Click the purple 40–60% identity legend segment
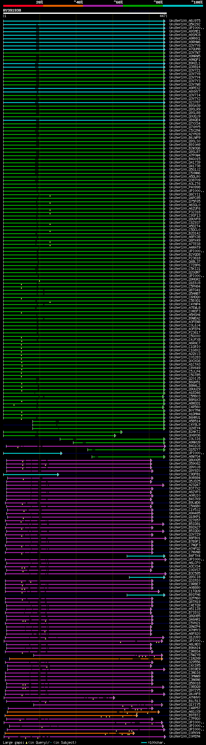This screenshot has width=206, height=745. (103, 6)
